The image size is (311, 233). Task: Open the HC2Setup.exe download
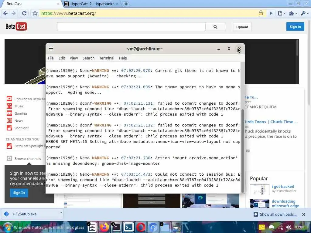click(x=30, y=214)
